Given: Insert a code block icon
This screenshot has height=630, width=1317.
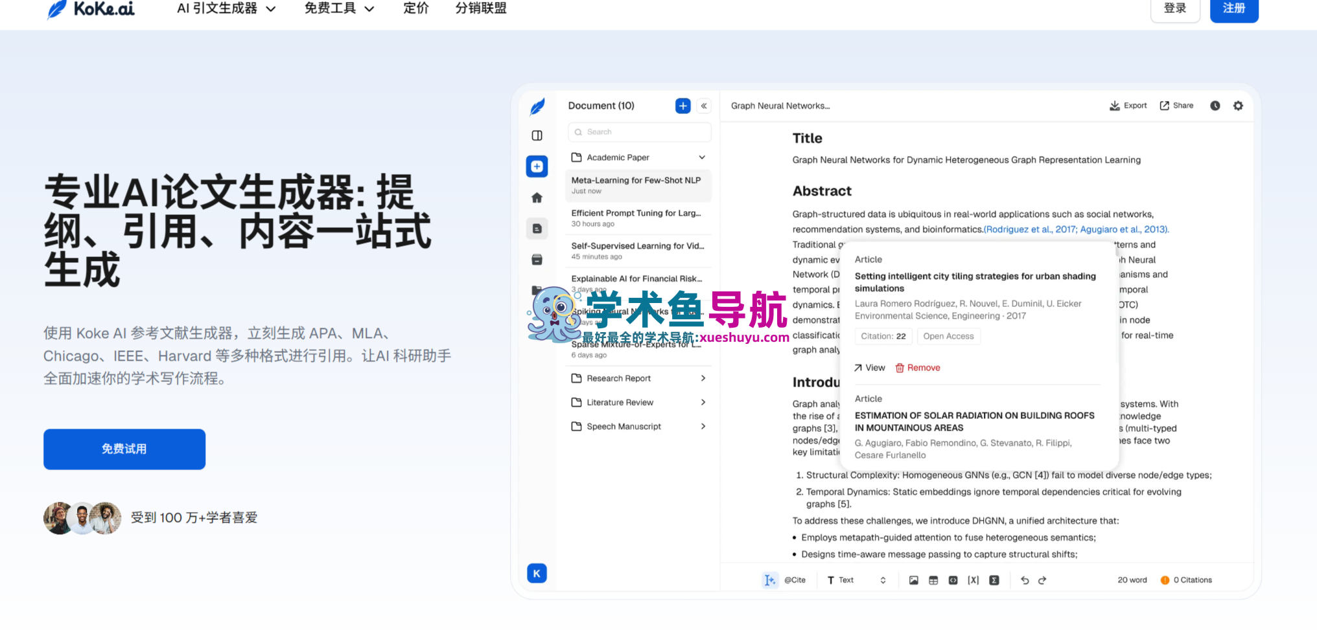Looking at the screenshot, I should (x=953, y=580).
